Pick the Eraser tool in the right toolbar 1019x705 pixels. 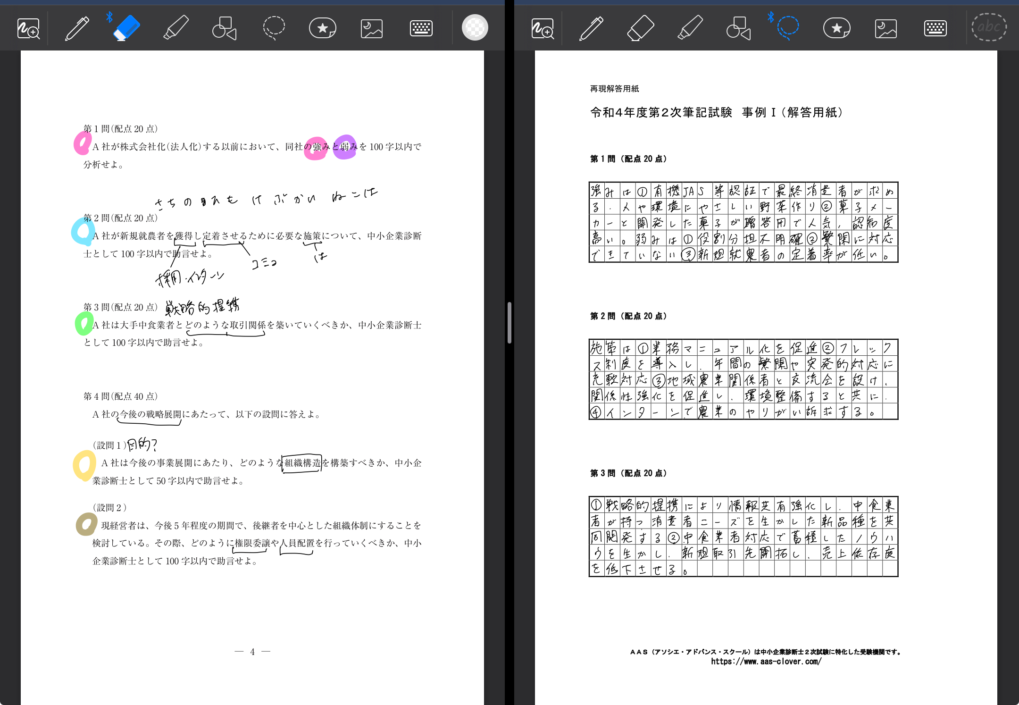(641, 28)
